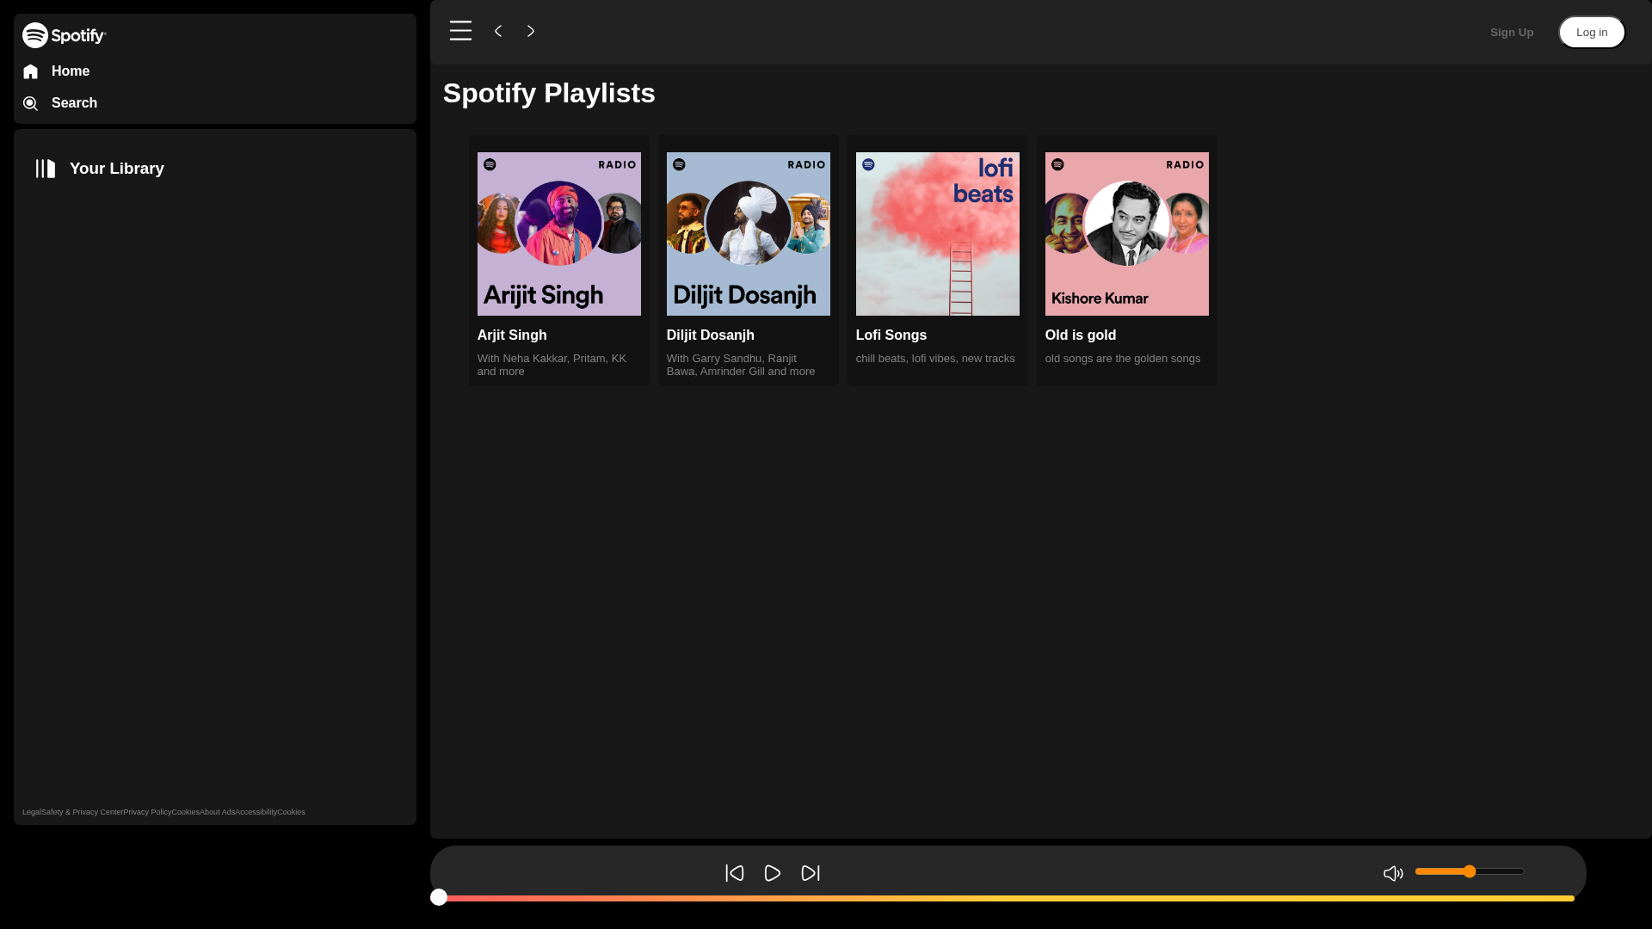Image resolution: width=1652 pixels, height=929 pixels.
Task: Skip to next track
Action: click(810, 872)
